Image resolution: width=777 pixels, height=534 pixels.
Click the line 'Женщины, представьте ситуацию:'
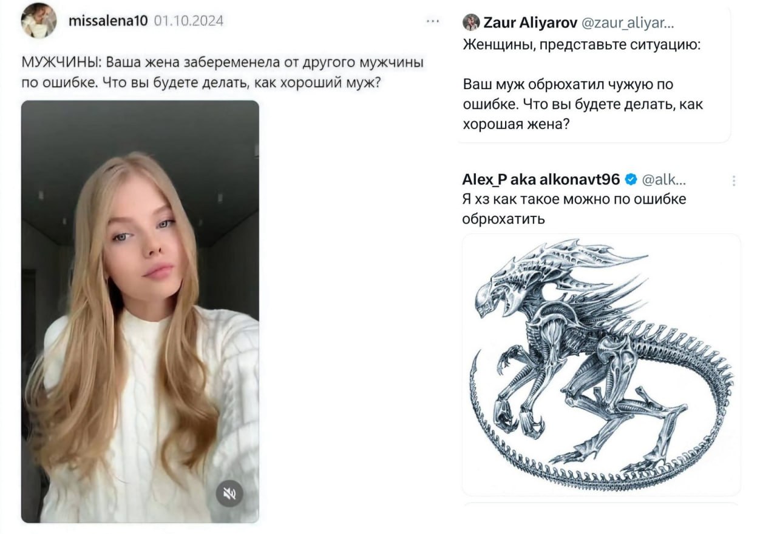(581, 45)
